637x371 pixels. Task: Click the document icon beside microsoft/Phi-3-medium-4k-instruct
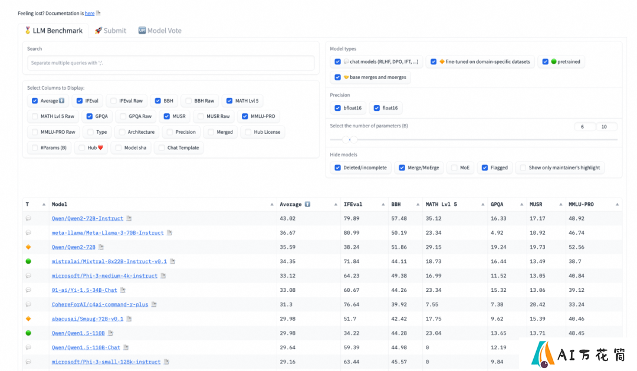pos(163,275)
